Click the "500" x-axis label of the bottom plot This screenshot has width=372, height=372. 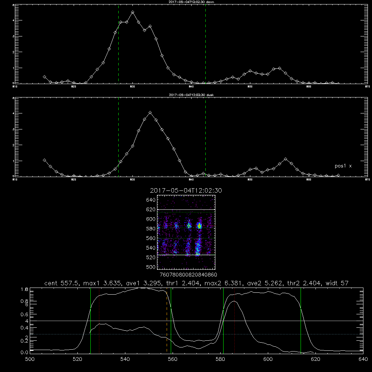30,359
